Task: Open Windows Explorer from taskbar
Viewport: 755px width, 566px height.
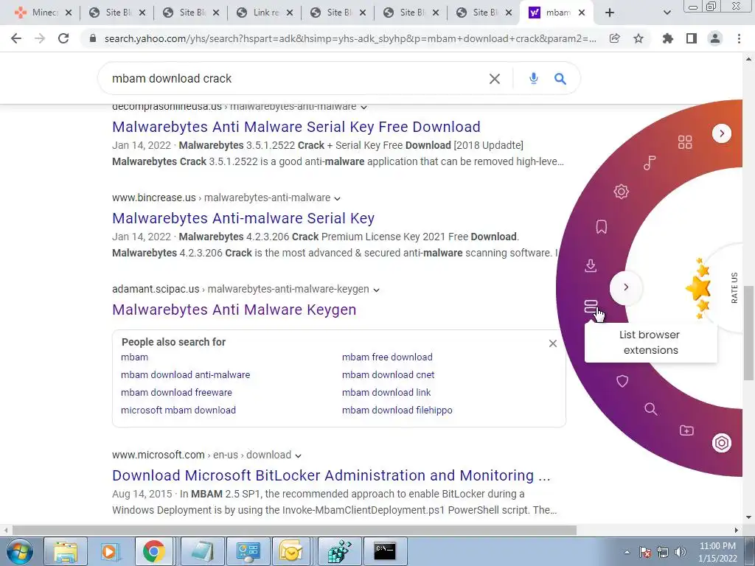Action: coord(66,551)
